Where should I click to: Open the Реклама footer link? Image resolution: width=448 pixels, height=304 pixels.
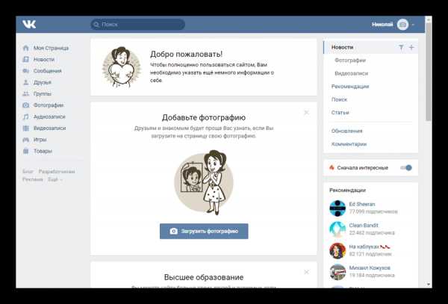tap(33, 179)
